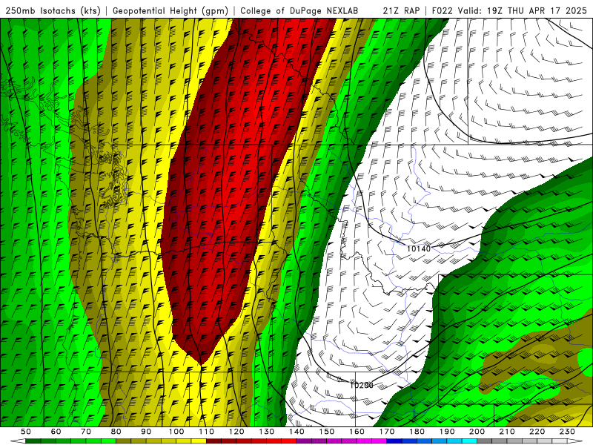The width and height of the screenshot is (593, 445).
Task: Click 'College of DuPage NEXLAB' in header
Action: coord(299,11)
